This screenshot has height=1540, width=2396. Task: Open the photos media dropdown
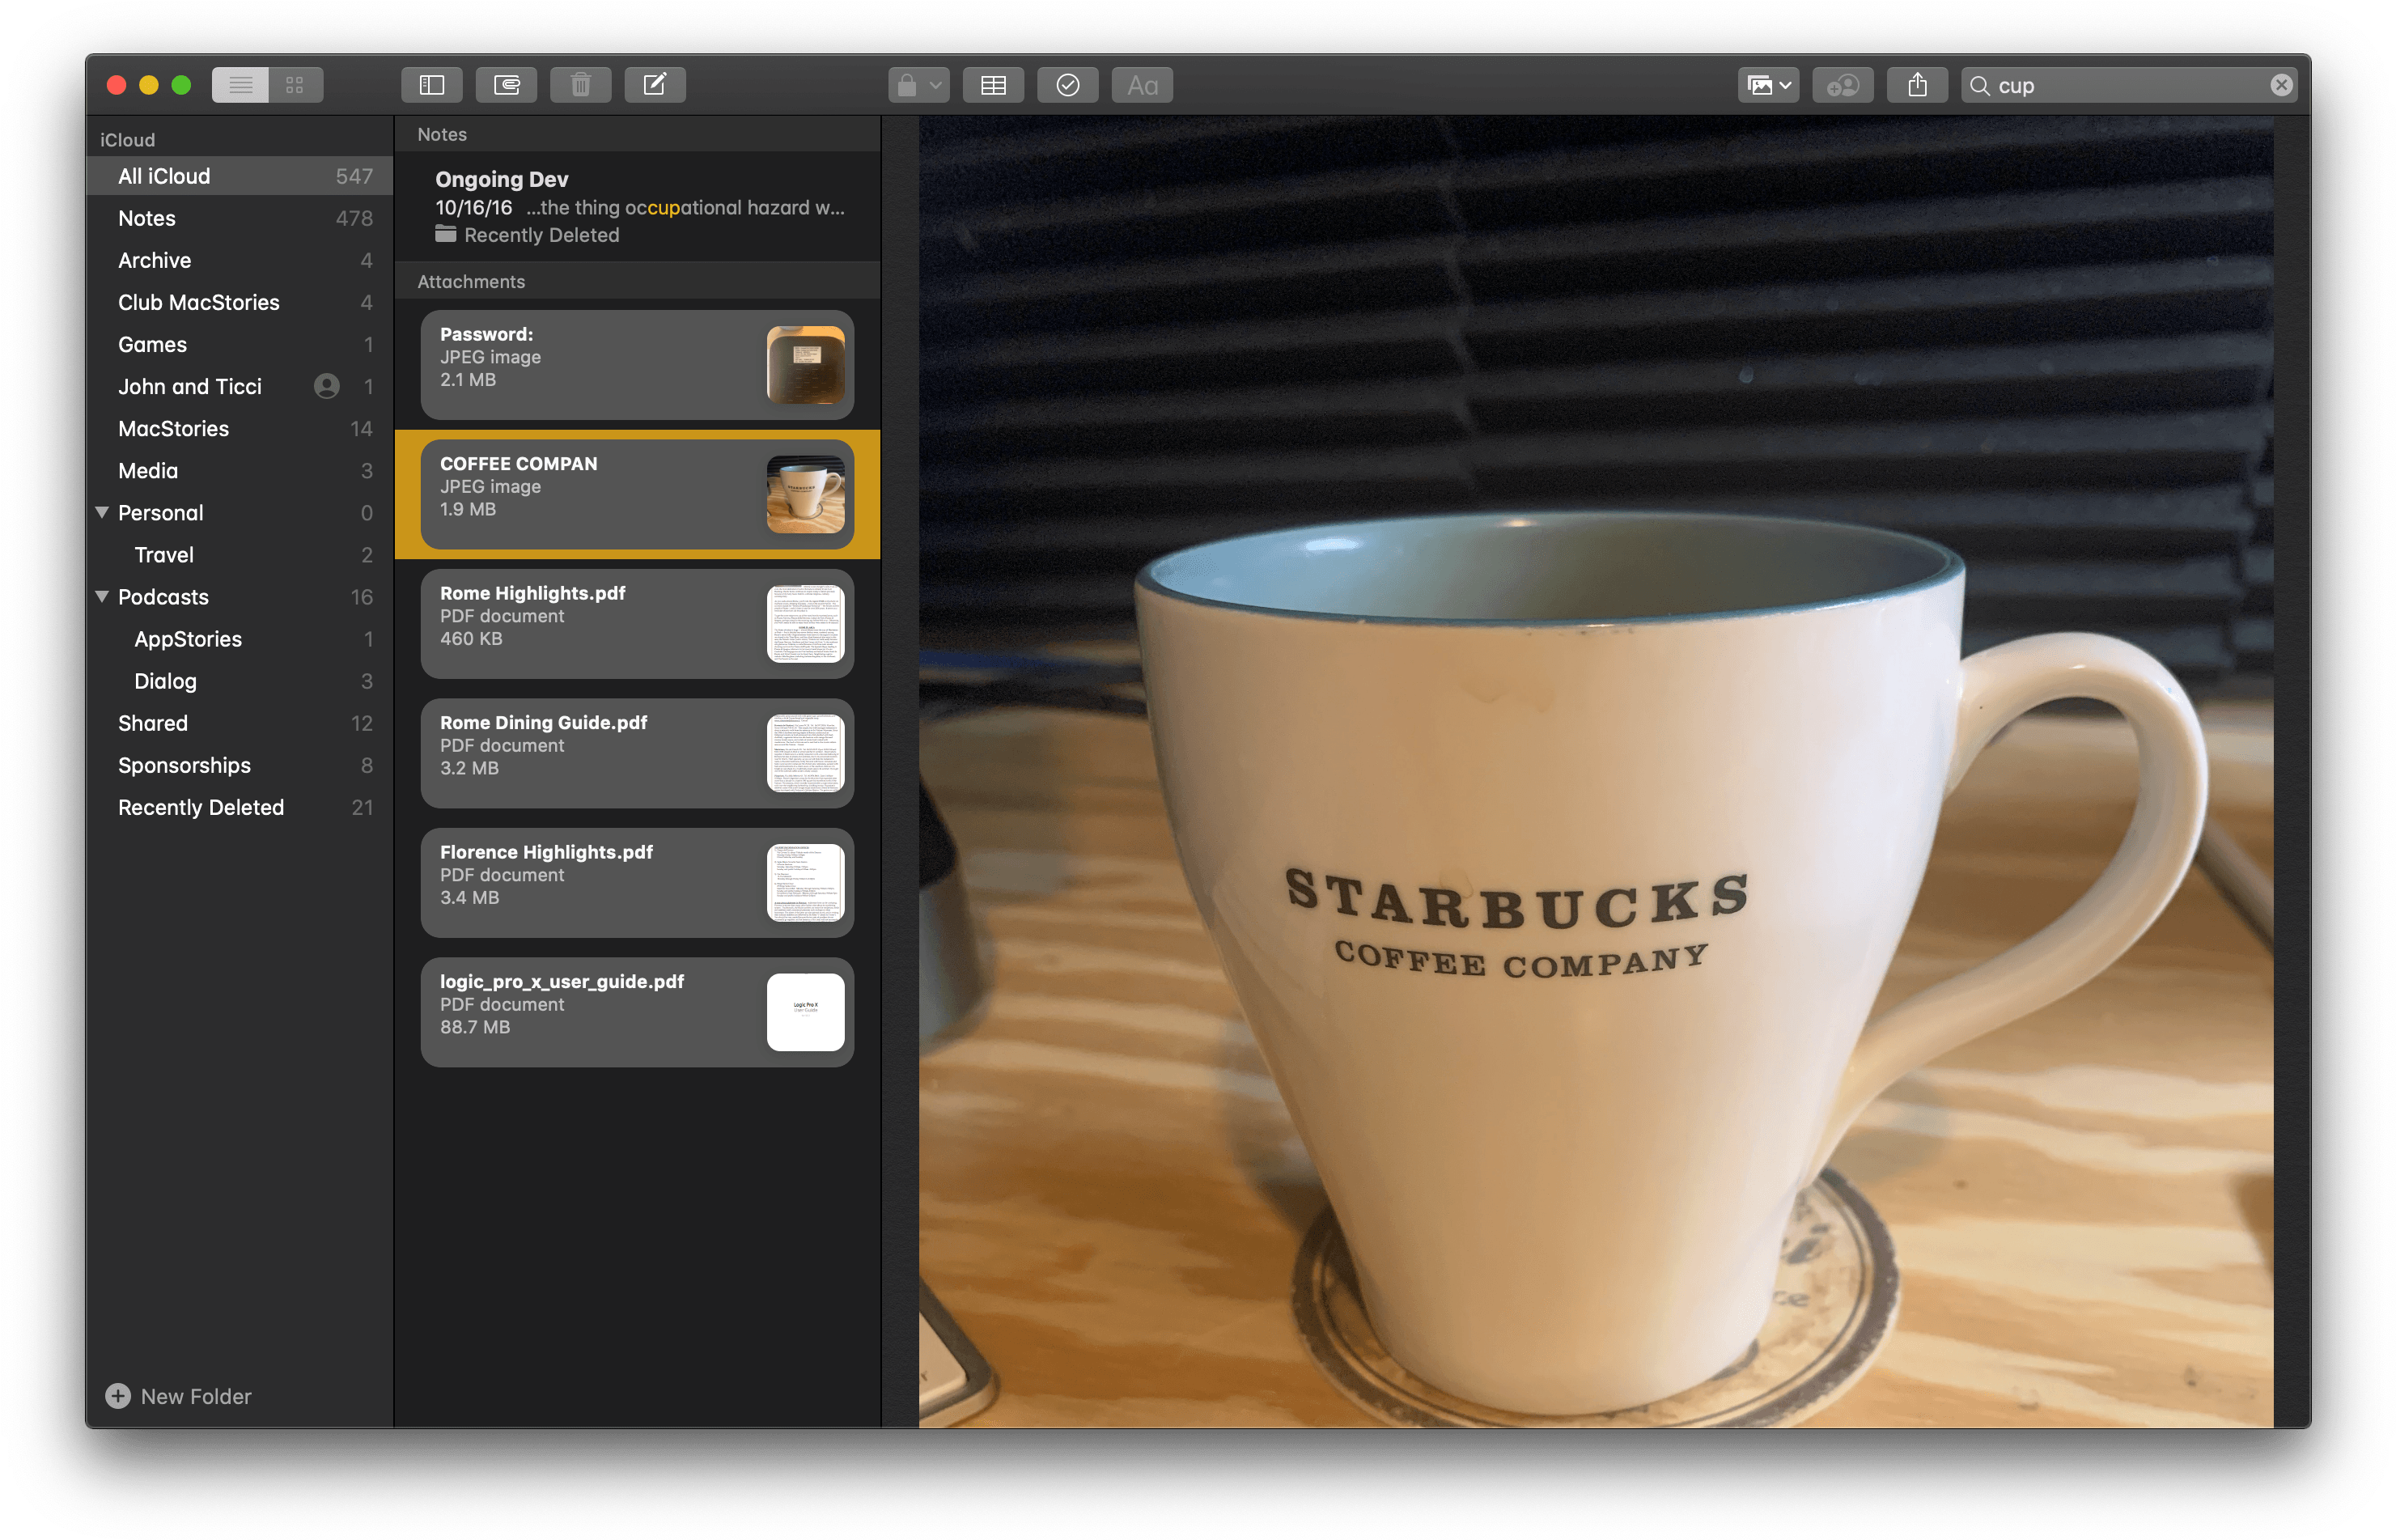coord(1768,85)
